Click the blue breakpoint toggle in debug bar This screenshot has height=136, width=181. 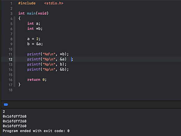point(6,104)
